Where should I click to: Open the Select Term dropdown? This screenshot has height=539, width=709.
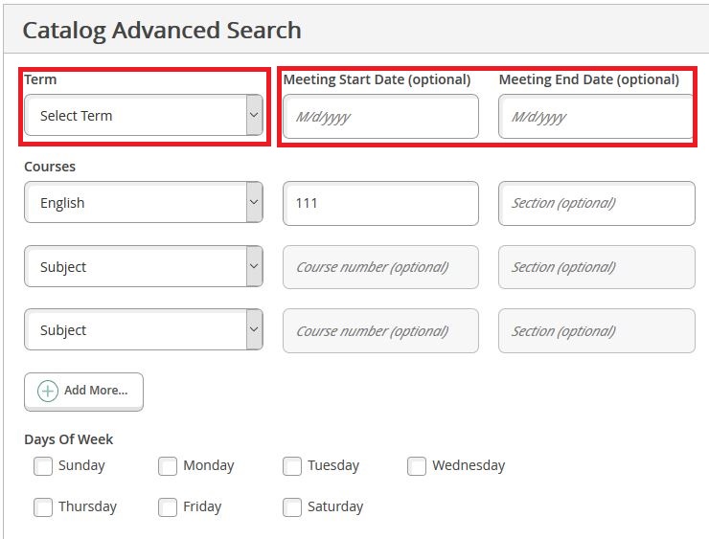tap(143, 116)
